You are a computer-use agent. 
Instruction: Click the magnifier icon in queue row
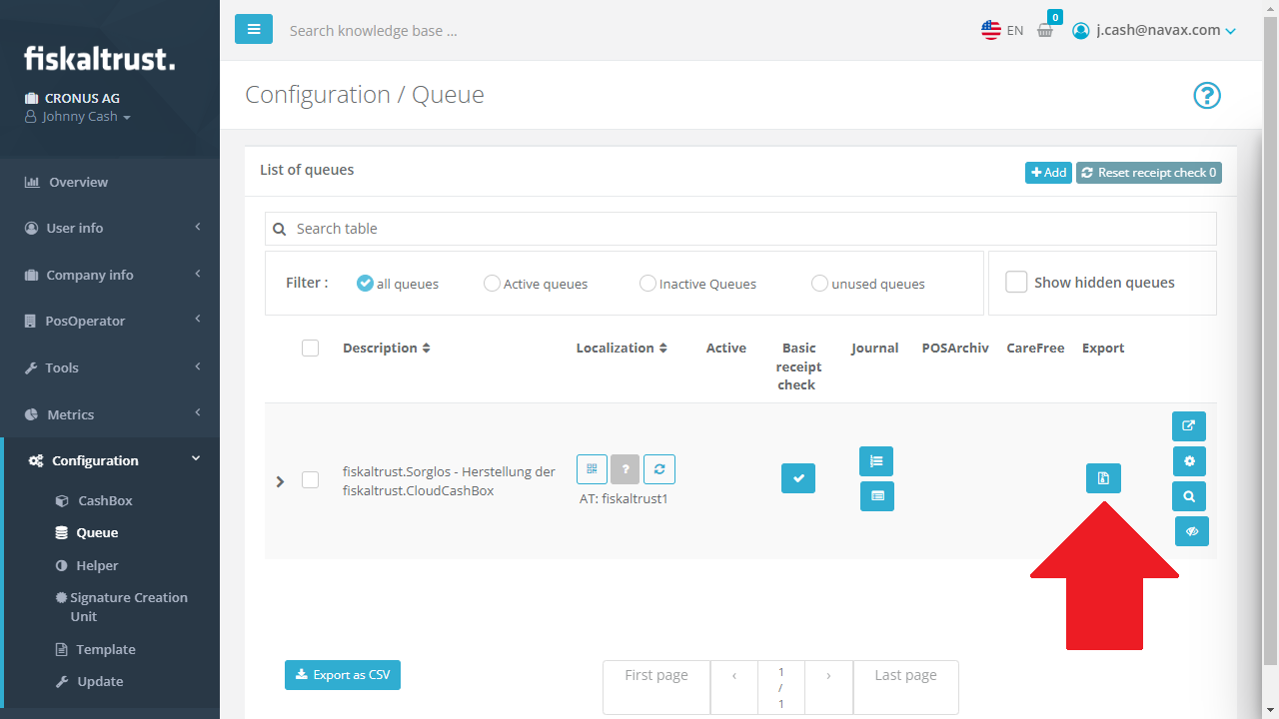coord(1189,496)
